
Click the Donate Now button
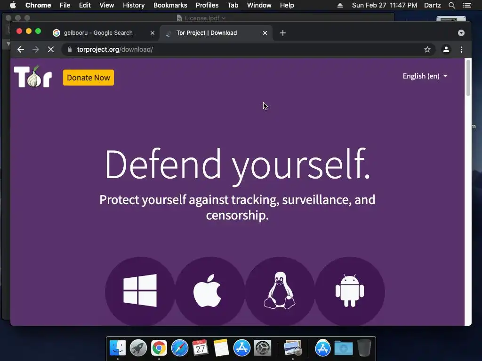pos(88,78)
